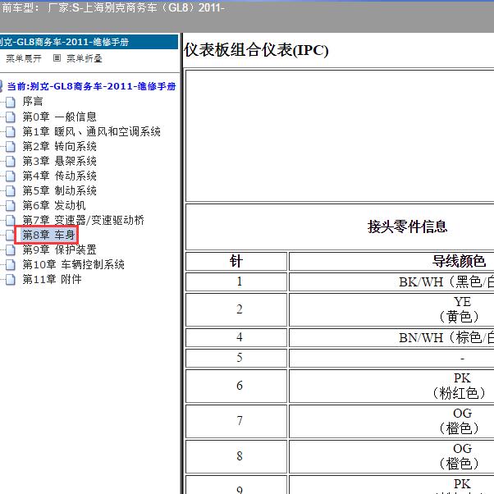494x494 pixels.
Task: Open 第10章 车辆控制系统 chapter
Action: pyautogui.click(x=73, y=264)
